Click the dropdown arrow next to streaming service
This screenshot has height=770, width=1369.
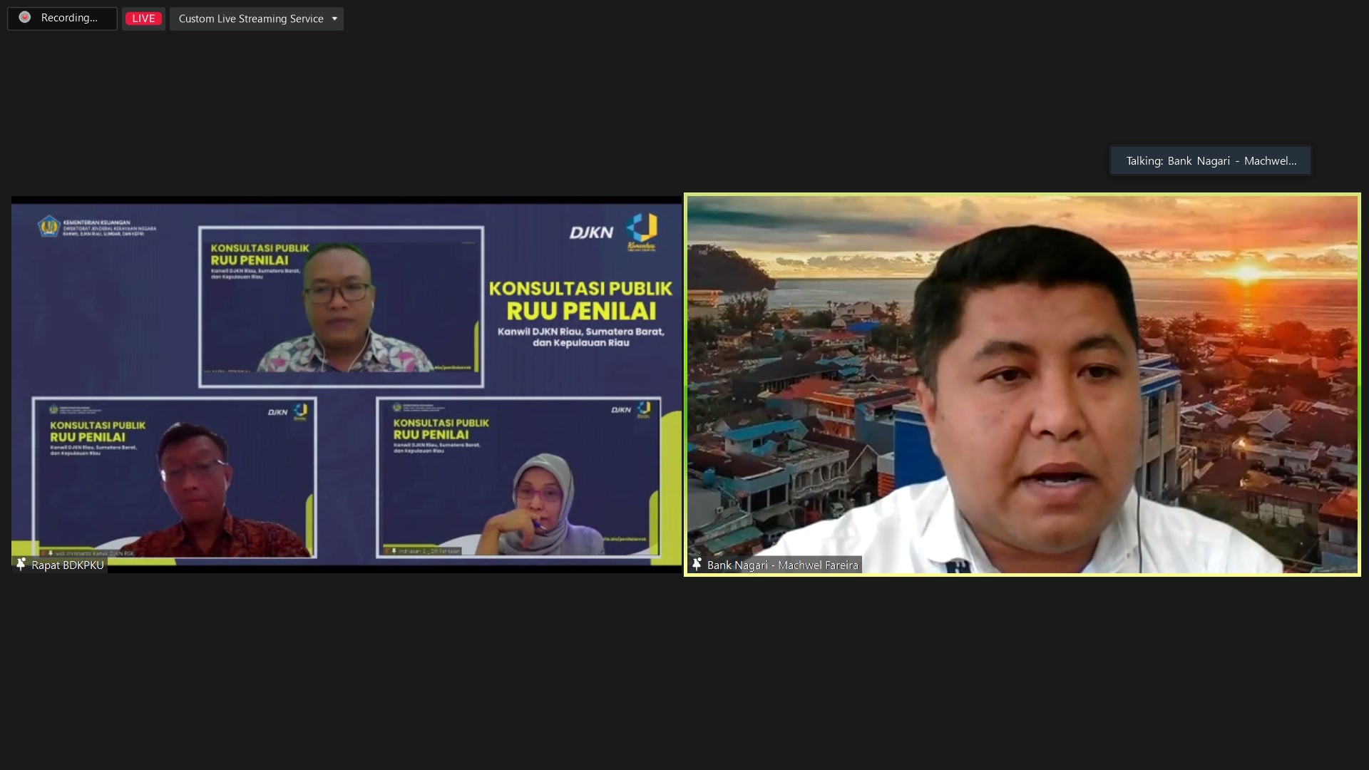coord(334,19)
